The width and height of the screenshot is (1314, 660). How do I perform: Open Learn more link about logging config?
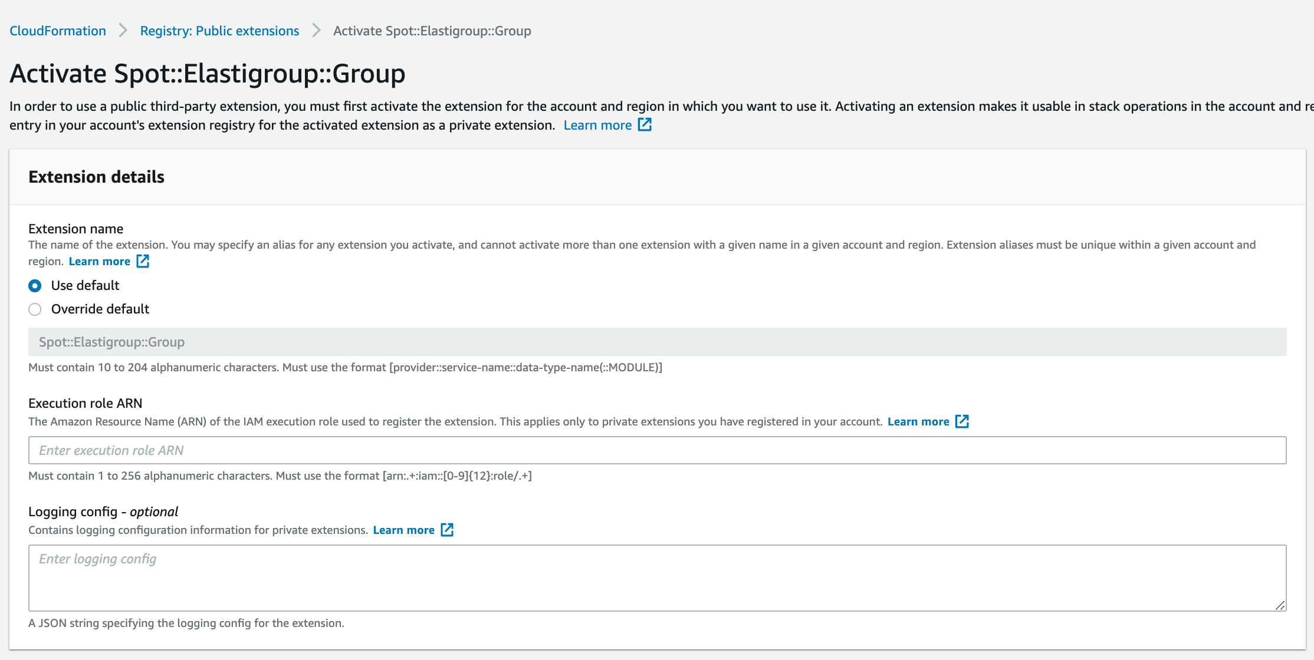coord(403,530)
